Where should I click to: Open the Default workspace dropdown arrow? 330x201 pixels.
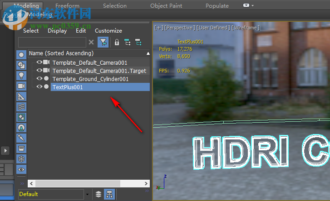87,194
